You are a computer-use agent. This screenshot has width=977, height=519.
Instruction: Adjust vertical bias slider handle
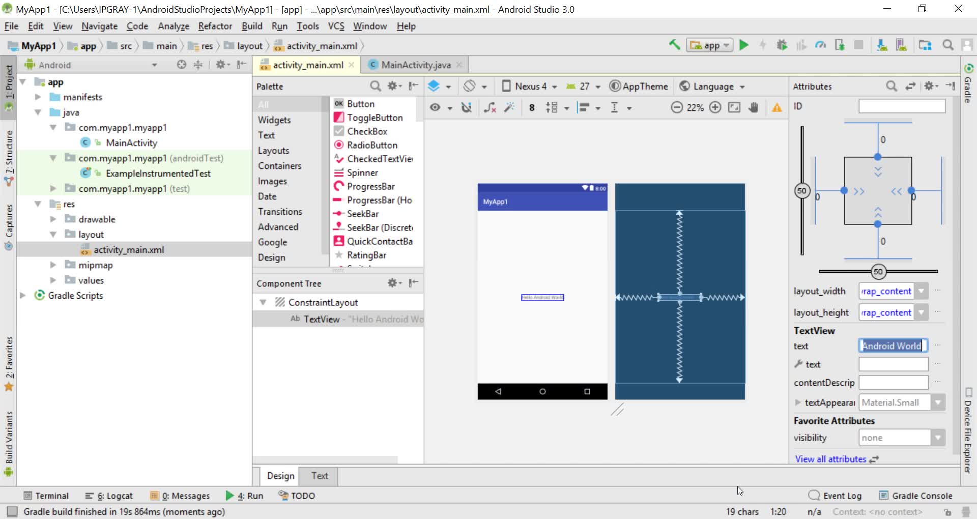click(802, 191)
